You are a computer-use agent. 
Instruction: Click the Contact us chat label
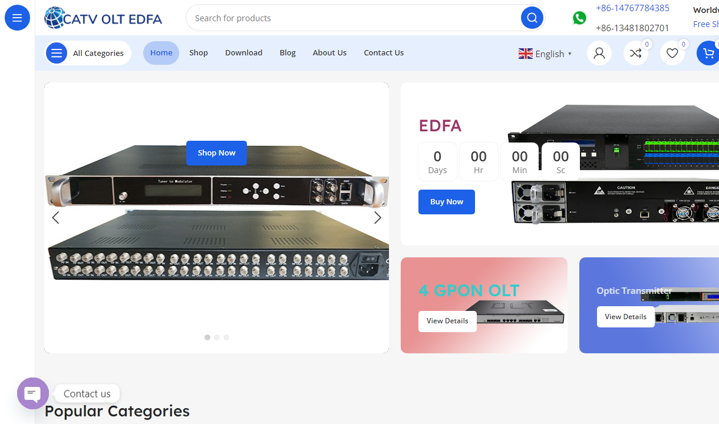[x=87, y=394]
